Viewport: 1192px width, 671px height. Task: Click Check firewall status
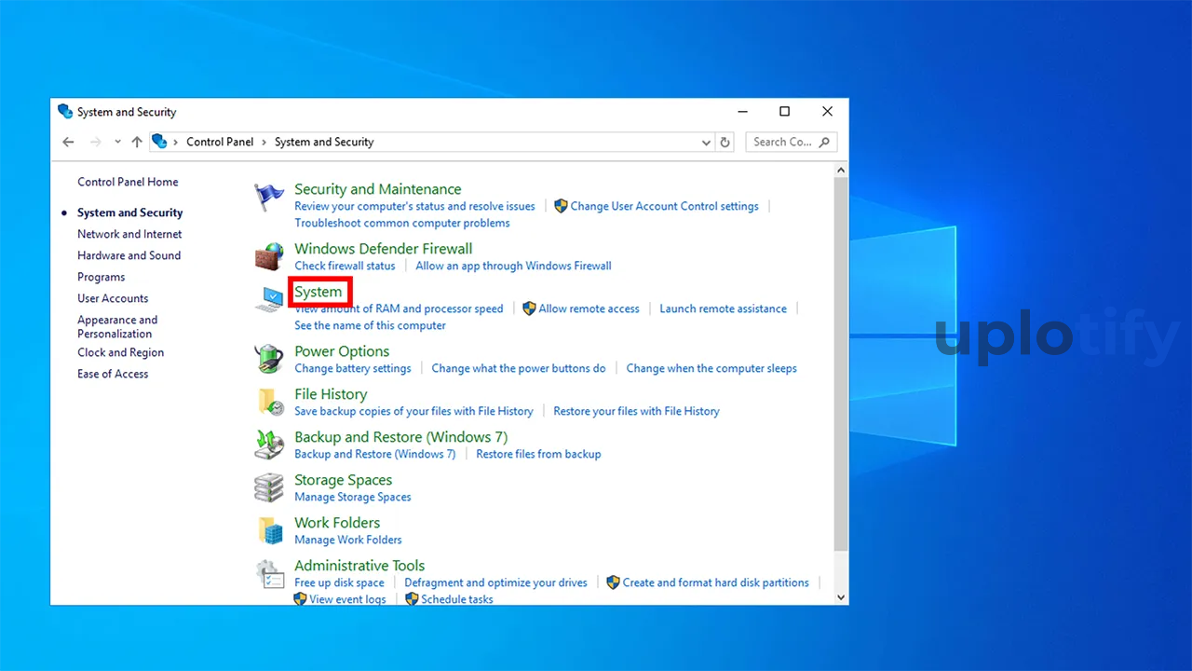coord(345,266)
